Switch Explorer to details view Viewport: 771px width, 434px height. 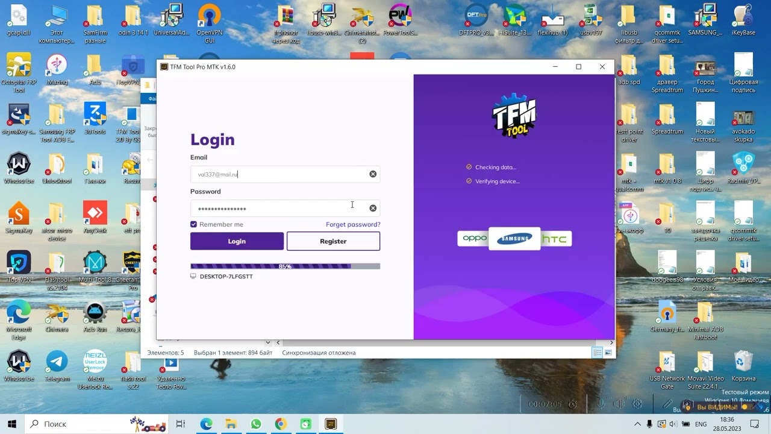597,353
